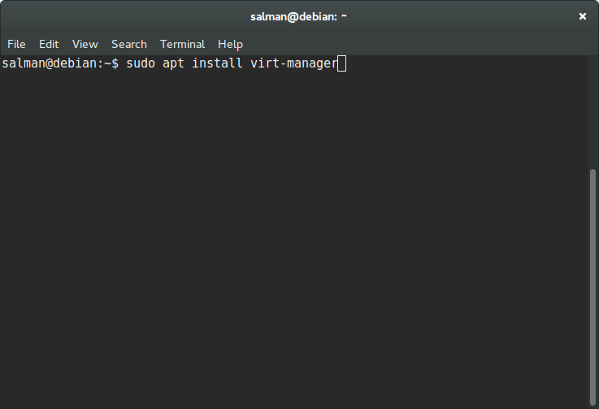Click the block cursor after virt-manager
The image size is (599, 409).
[342, 63]
